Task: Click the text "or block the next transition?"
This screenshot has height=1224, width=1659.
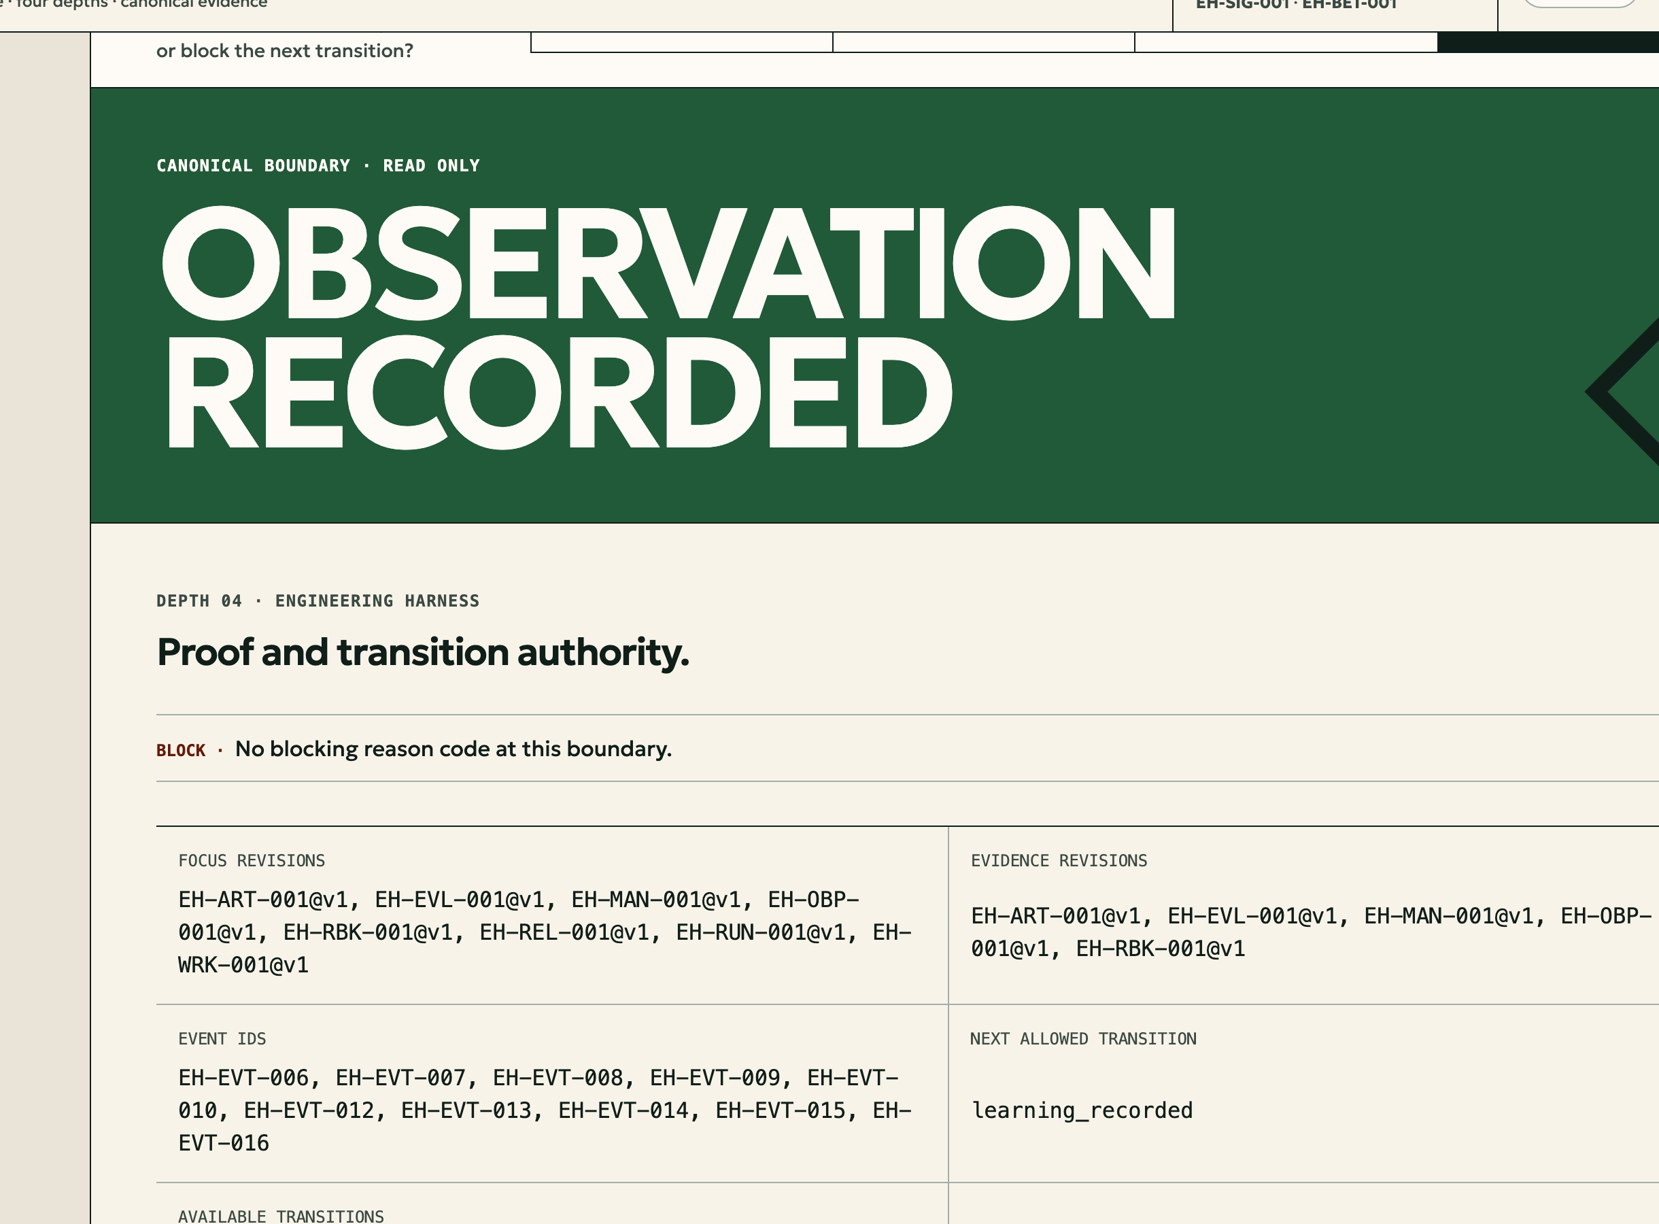Action: (x=284, y=51)
